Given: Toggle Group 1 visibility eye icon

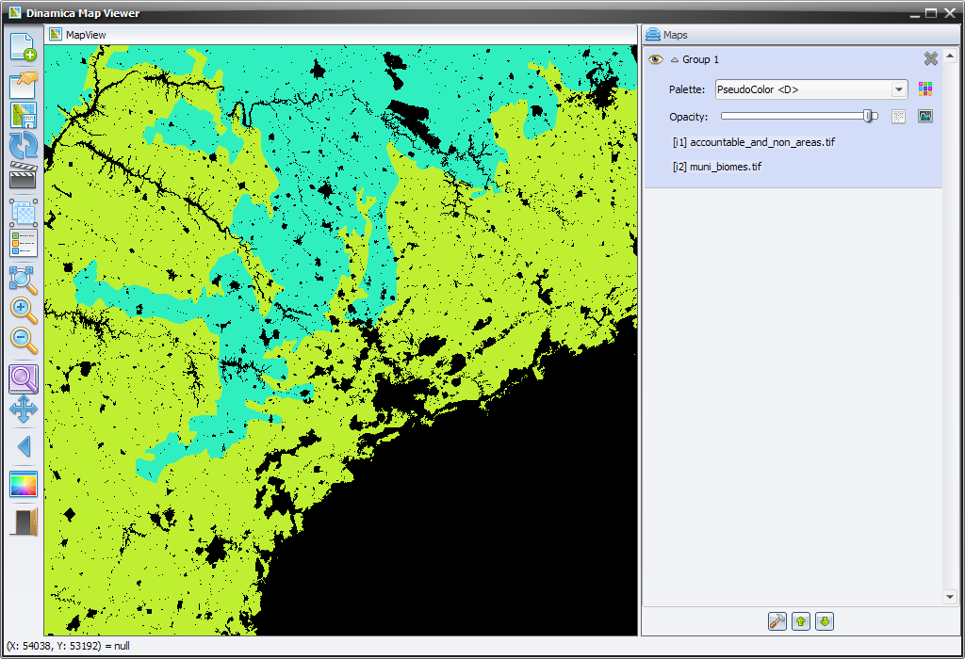Looking at the screenshot, I should 656,59.
